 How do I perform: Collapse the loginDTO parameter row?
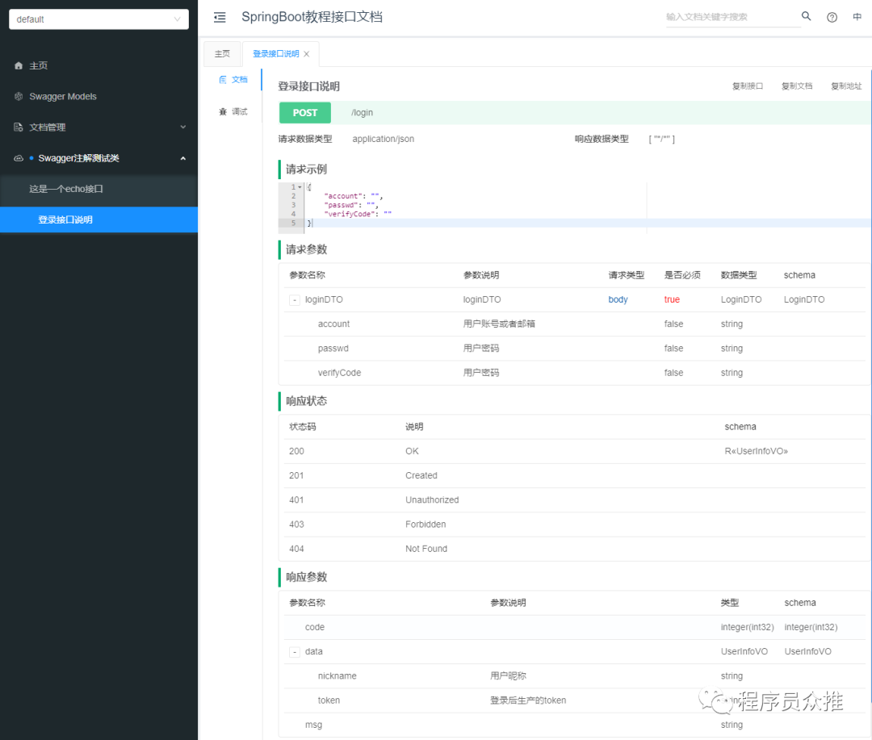(295, 300)
